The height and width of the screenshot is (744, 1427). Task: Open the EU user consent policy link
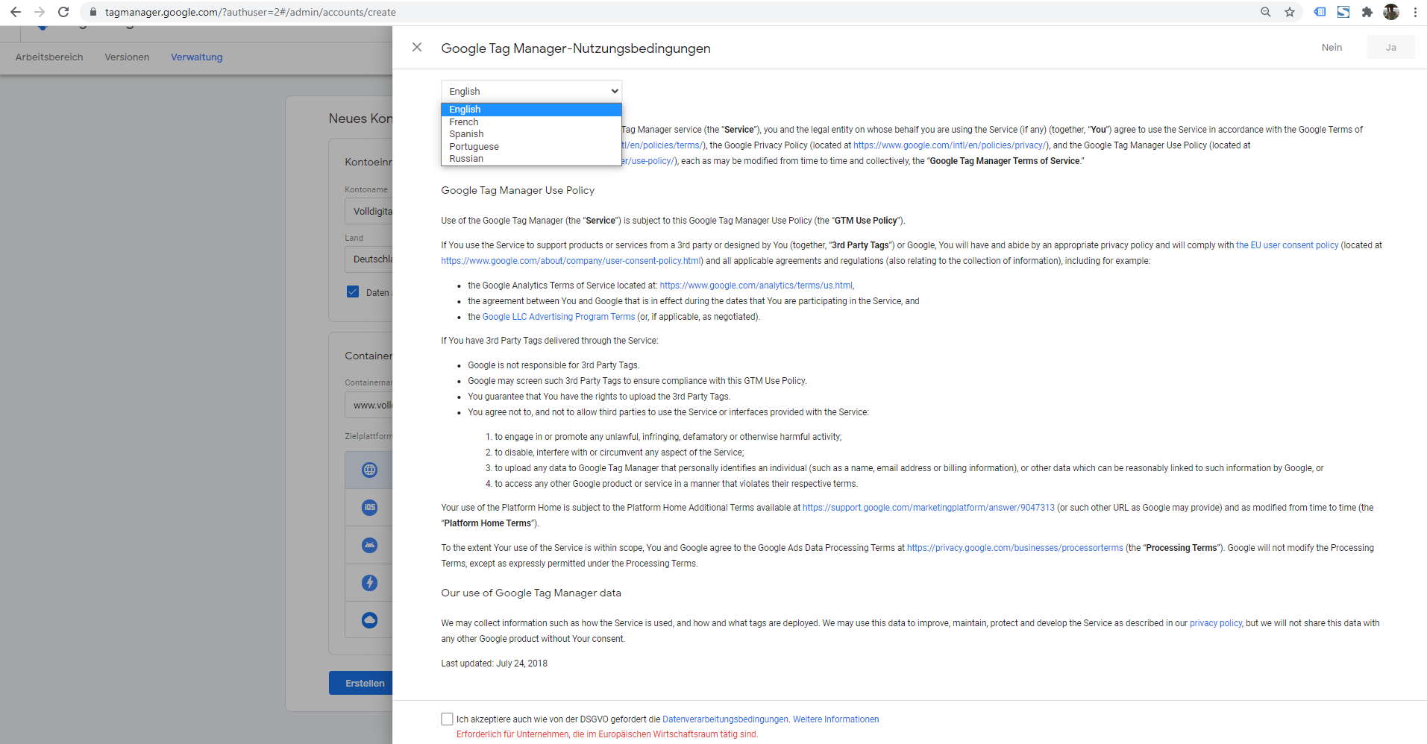(1287, 245)
